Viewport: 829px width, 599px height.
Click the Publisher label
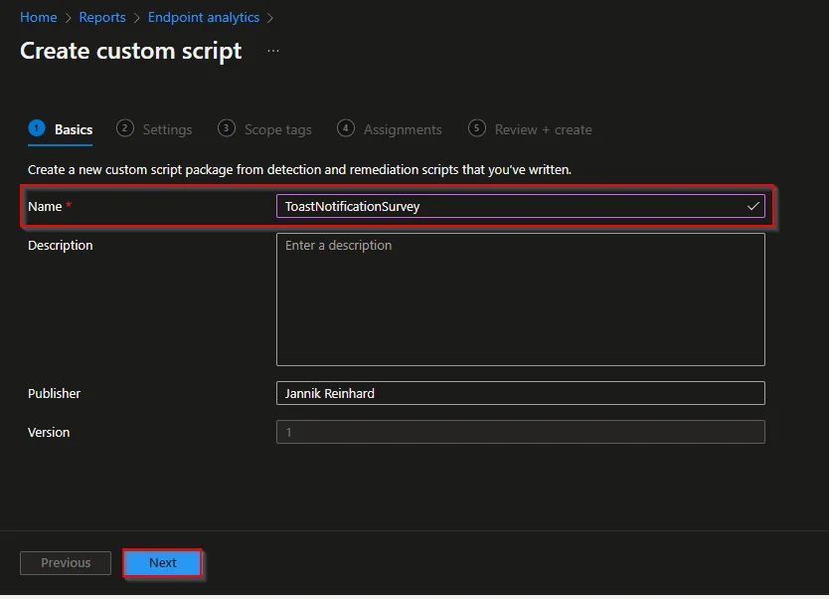54,394
